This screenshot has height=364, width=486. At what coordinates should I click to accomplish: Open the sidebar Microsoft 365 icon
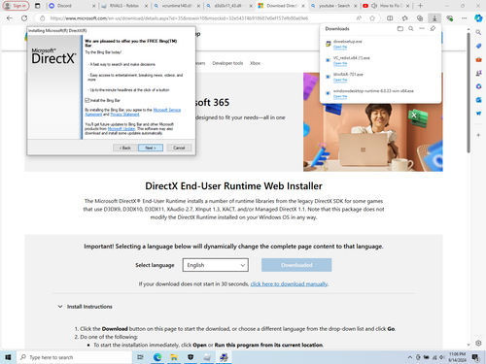[x=478, y=86]
